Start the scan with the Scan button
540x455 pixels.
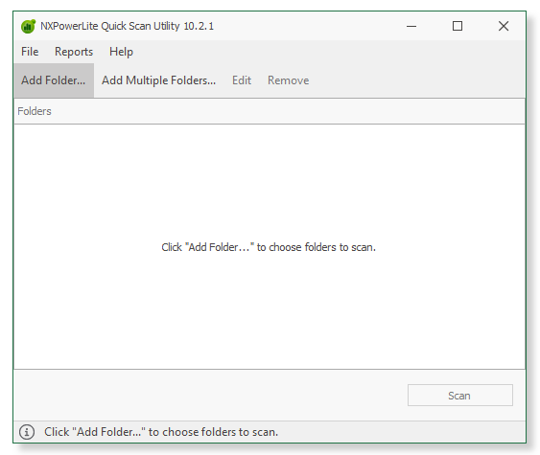pyautogui.click(x=460, y=396)
